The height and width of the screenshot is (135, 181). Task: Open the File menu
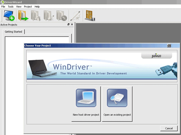3,7
